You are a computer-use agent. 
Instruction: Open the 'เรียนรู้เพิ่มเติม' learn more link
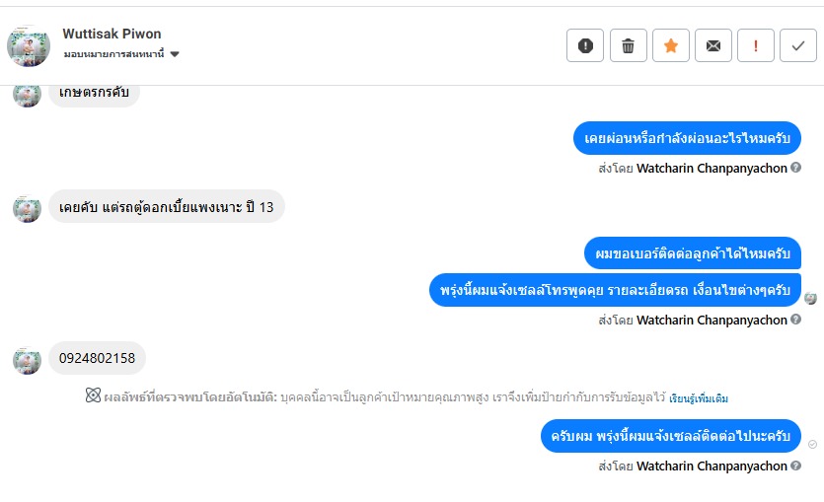pos(699,398)
